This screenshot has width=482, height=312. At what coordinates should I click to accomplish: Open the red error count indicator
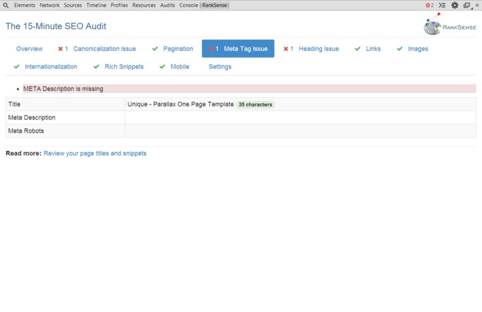pos(429,5)
